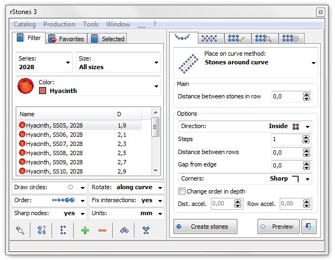Image resolution: width=335 pixels, height=260 pixels.
Task: Expand the Rotate along curve dropdown
Action: click(160, 188)
